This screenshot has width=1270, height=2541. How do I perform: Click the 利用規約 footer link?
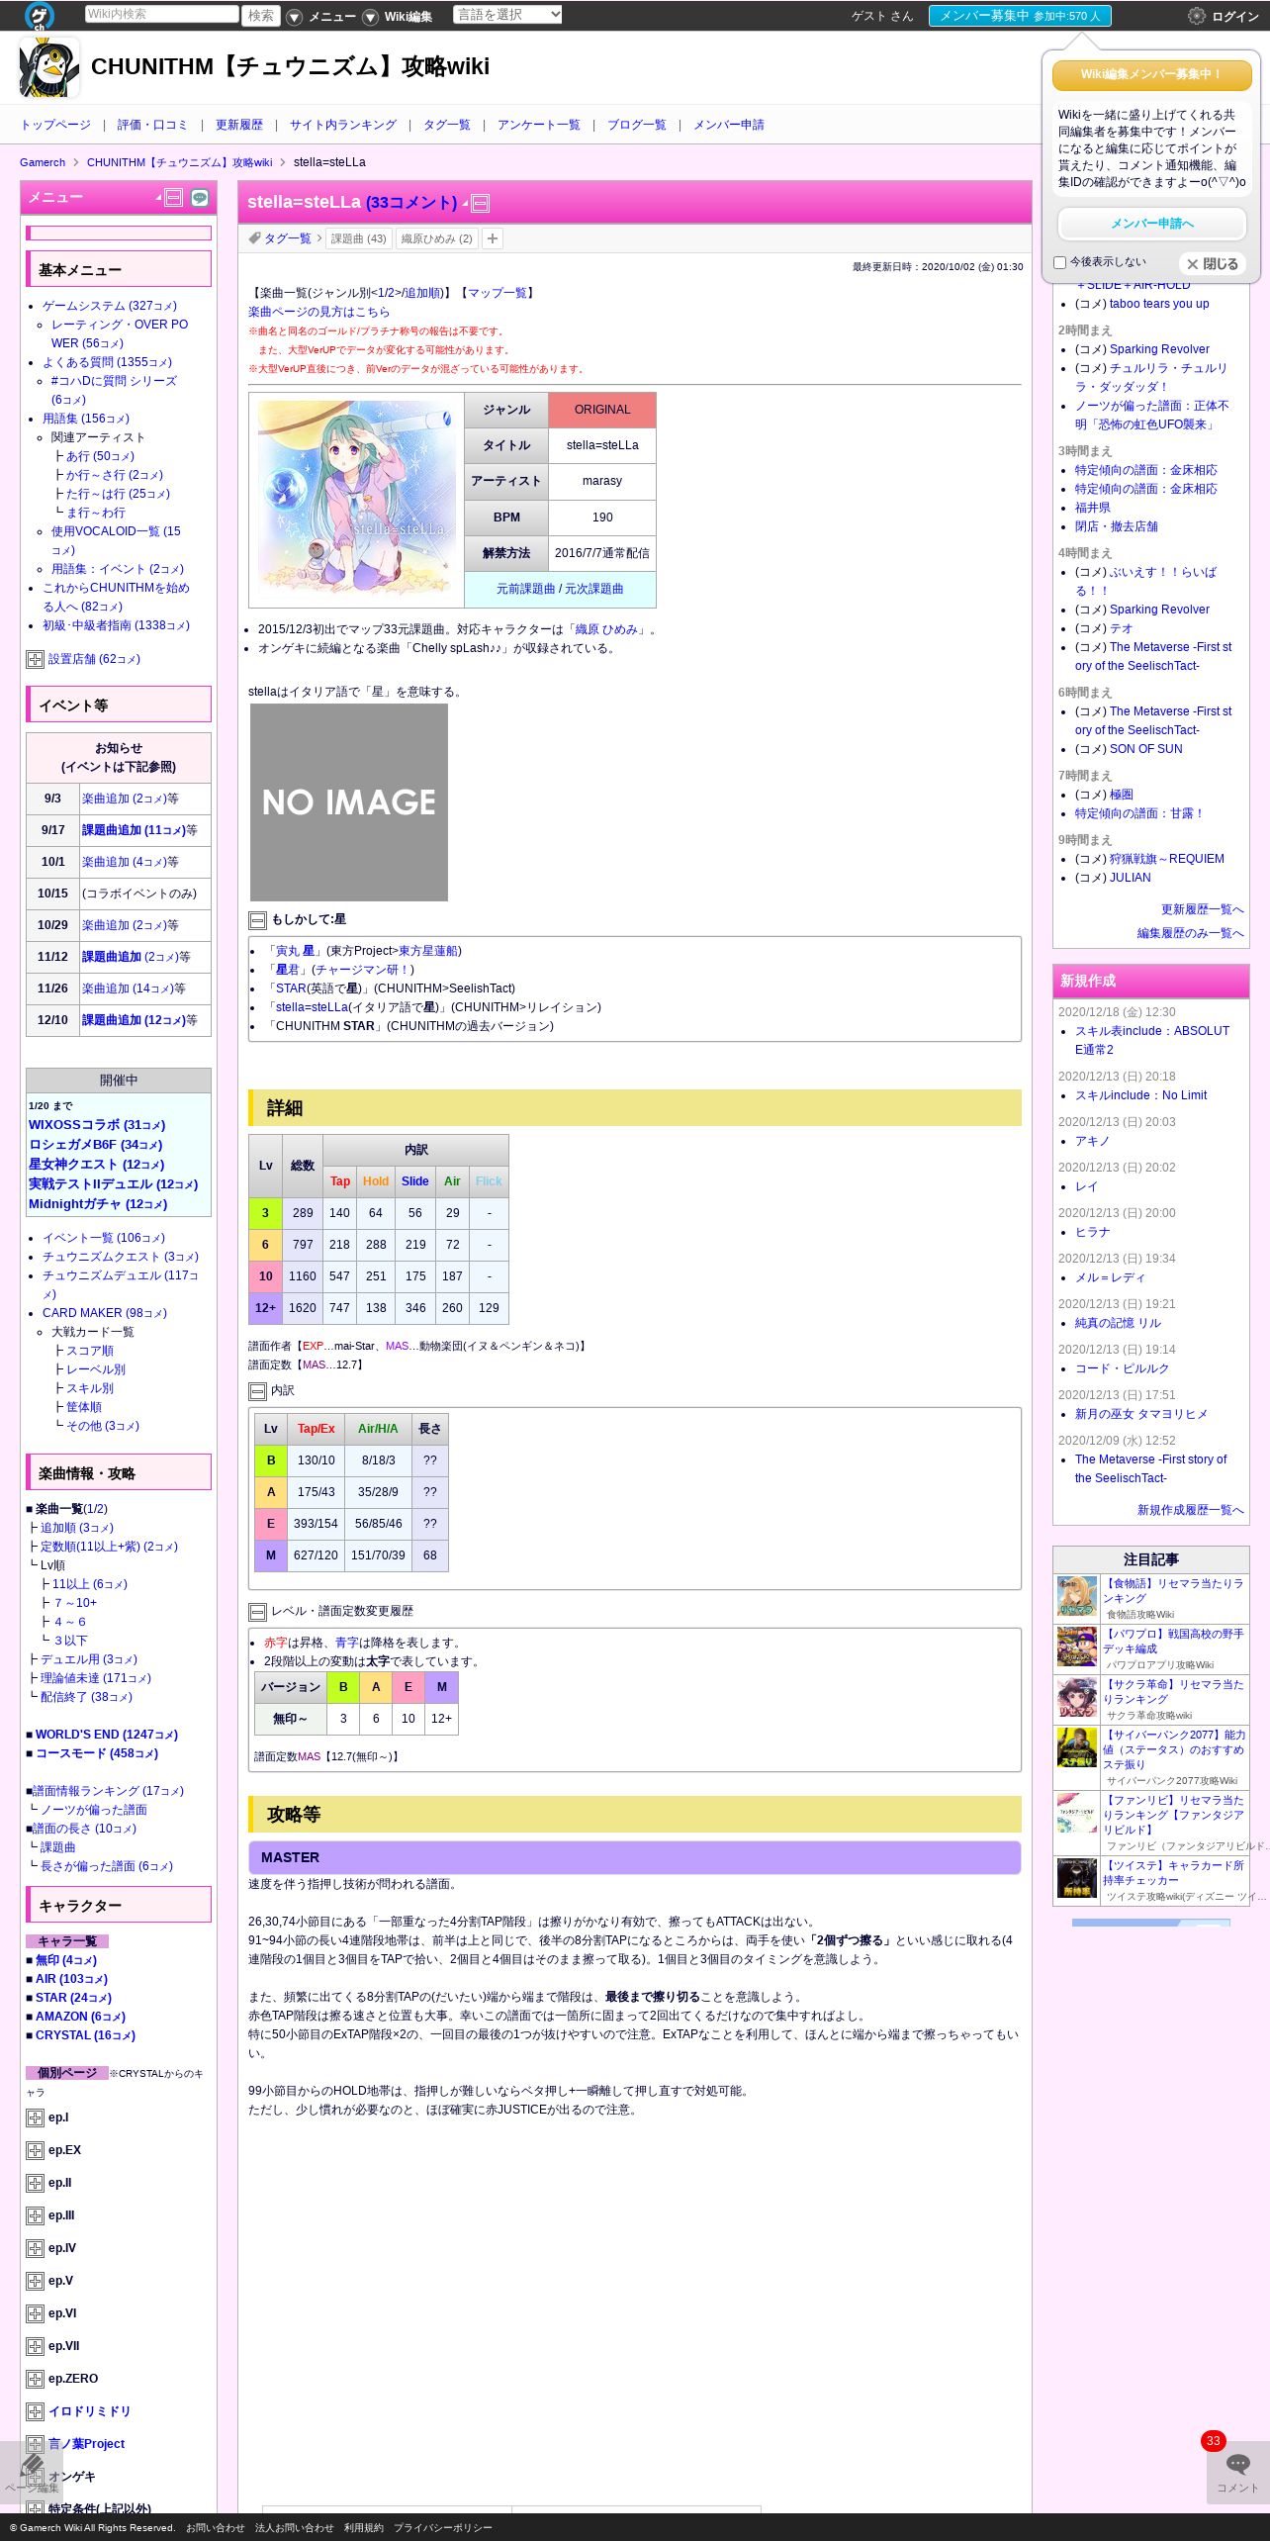coord(364,2528)
